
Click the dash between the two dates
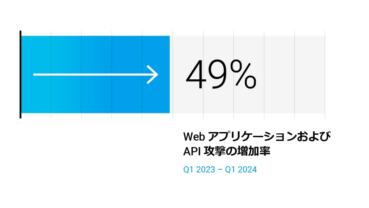(220, 169)
